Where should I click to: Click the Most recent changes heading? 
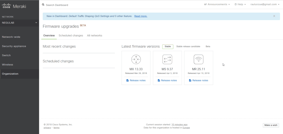point(59,47)
